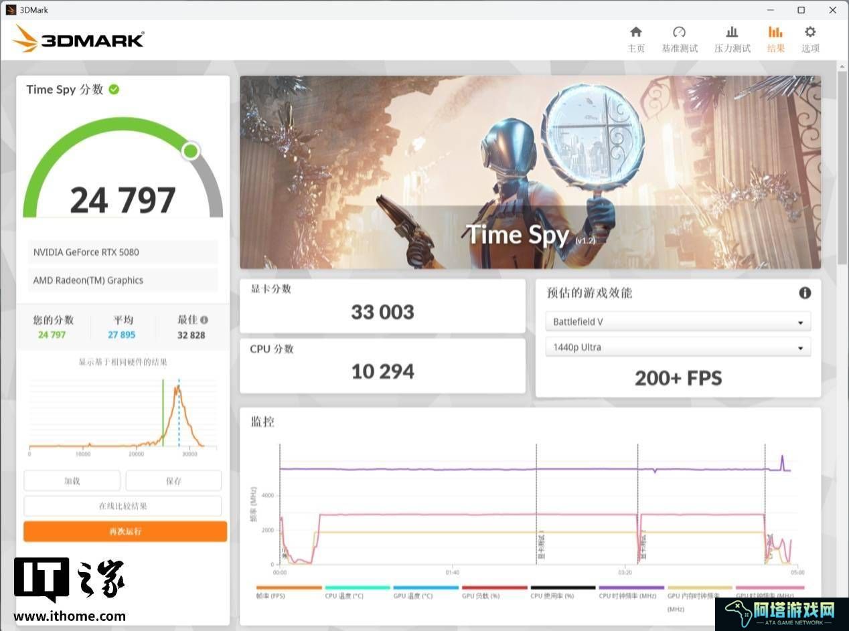Click the 加载 button
Viewport: 849px width, 631px height.
click(72, 480)
